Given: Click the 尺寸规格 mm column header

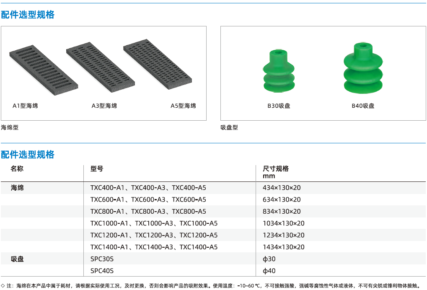Looking at the screenshot, I should point(276,172).
